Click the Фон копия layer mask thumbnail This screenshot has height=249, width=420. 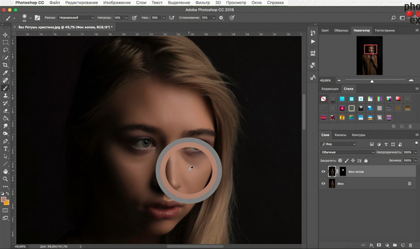[x=343, y=171]
